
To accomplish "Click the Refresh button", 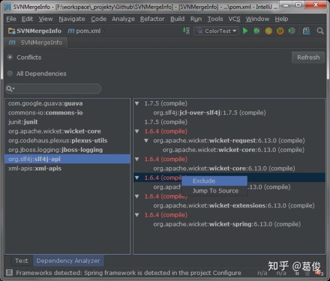I will click(308, 57).
